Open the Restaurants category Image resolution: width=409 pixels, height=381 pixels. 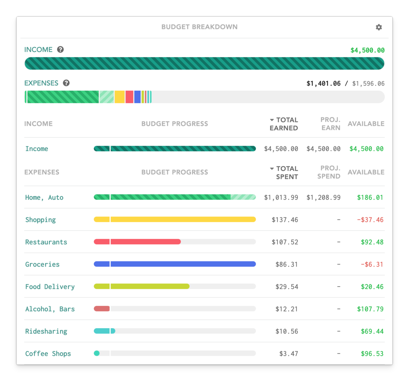46,242
